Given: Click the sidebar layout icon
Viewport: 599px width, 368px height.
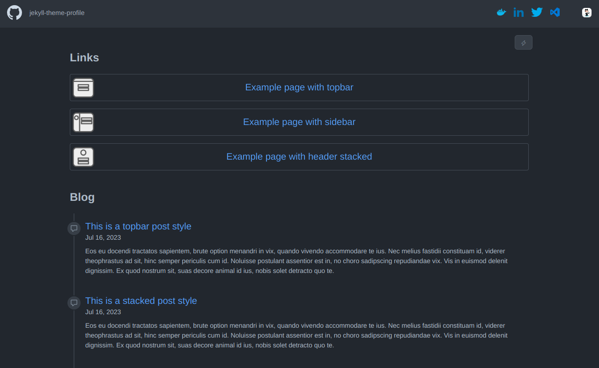Looking at the screenshot, I should (x=83, y=122).
